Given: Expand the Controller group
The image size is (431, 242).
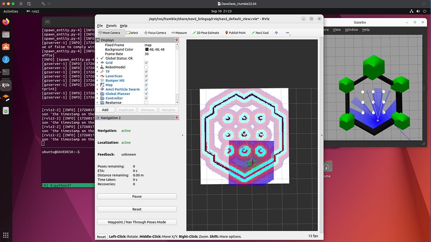Looking at the screenshot, I should click(x=97, y=98).
